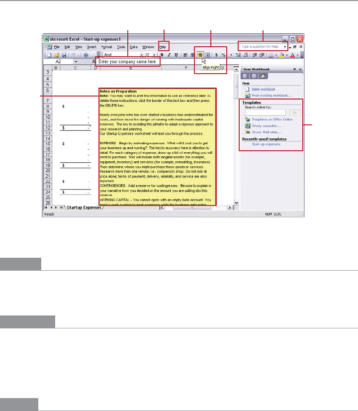Open Undo history dropdown arrow
358x411 pixels.
click(x=78, y=55)
